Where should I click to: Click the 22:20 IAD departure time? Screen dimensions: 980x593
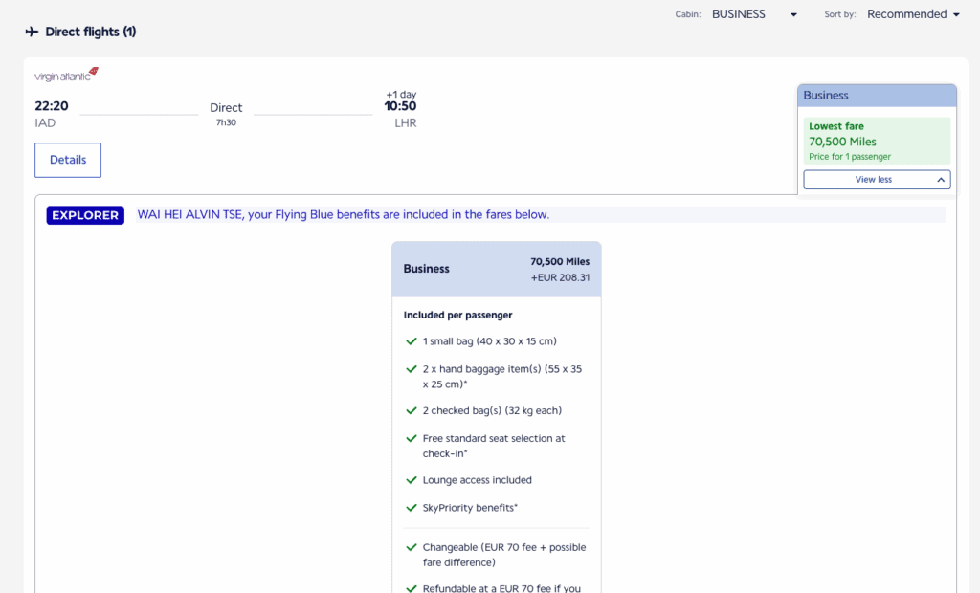pos(52,106)
